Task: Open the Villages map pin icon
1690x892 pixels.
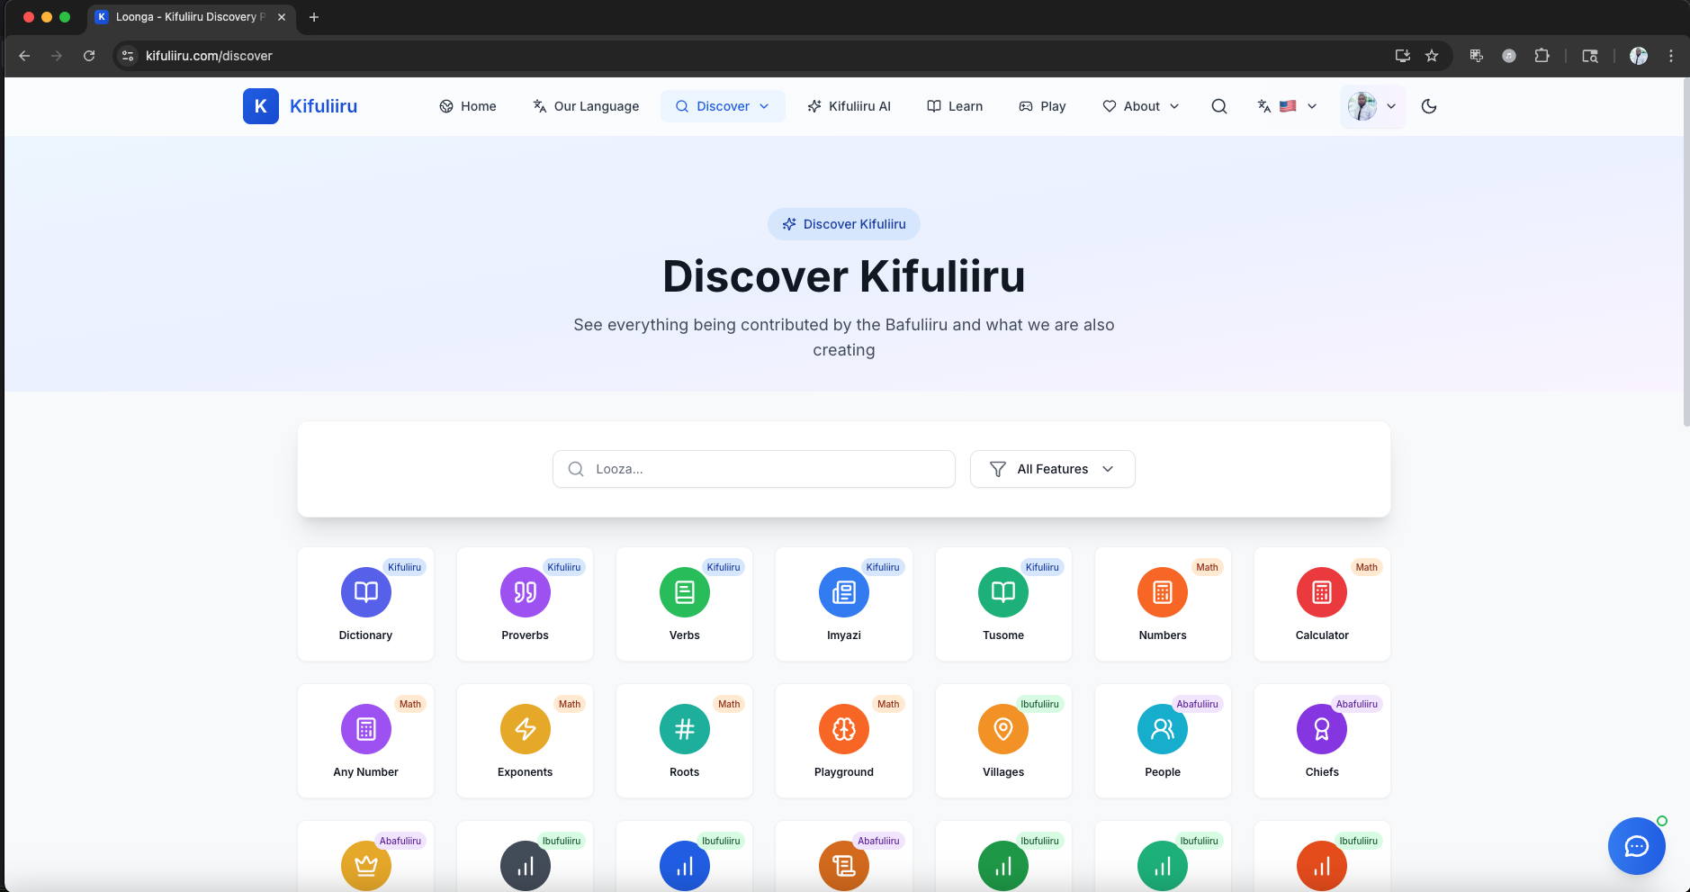Action: [1002, 729]
